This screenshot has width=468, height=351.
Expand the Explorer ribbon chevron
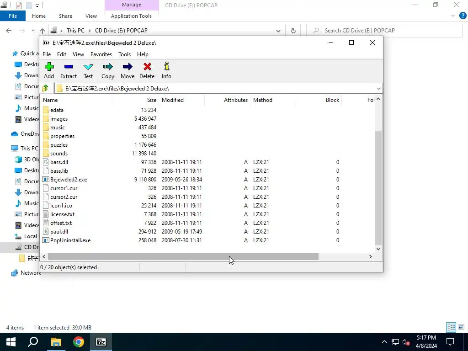click(453, 16)
